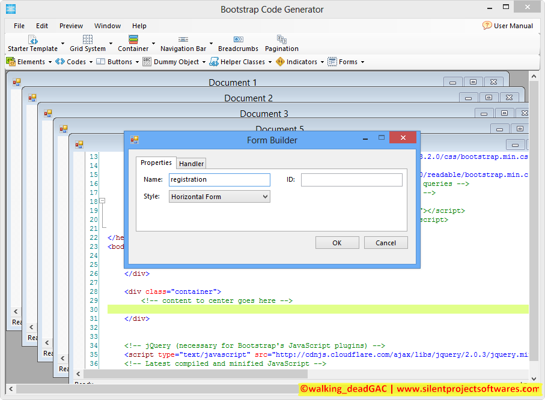Click the ID text field
The height and width of the screenshot is (400, 545).
(352, 180)
